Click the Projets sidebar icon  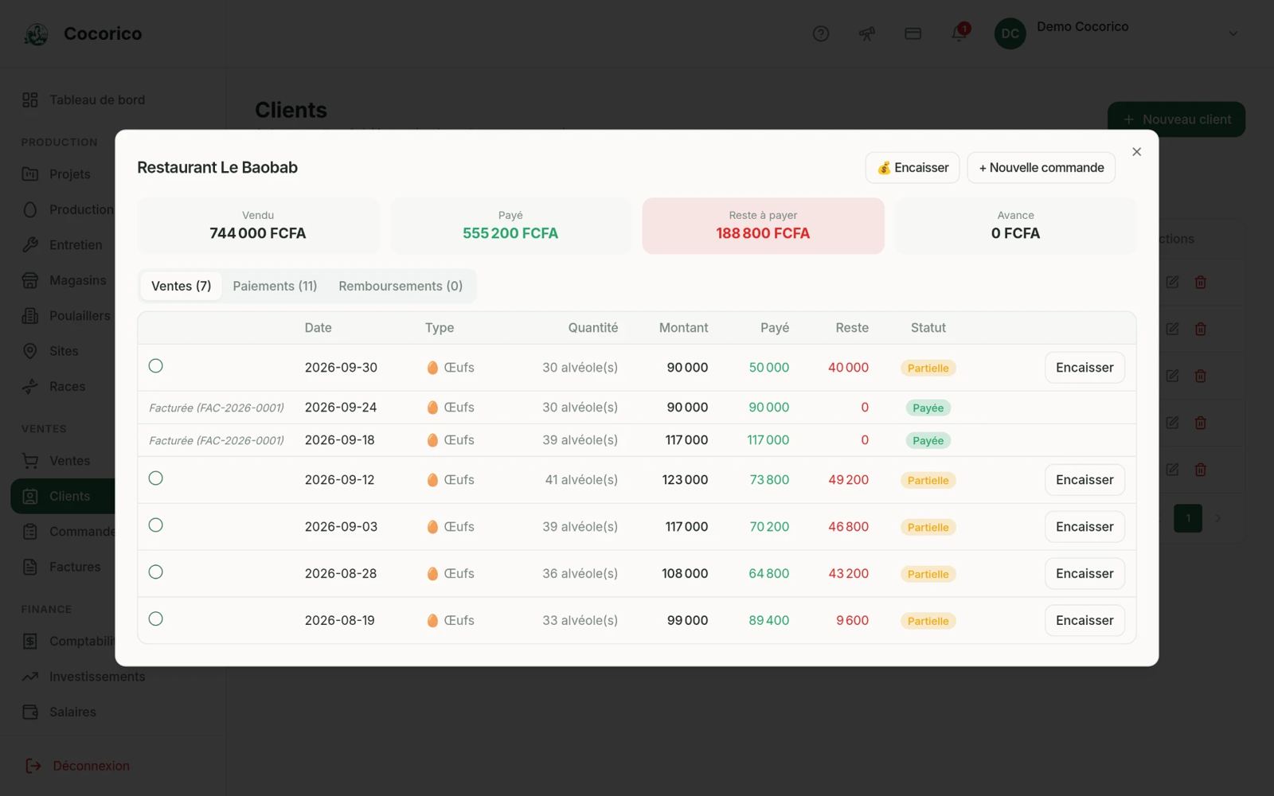(x=30, y=174)
